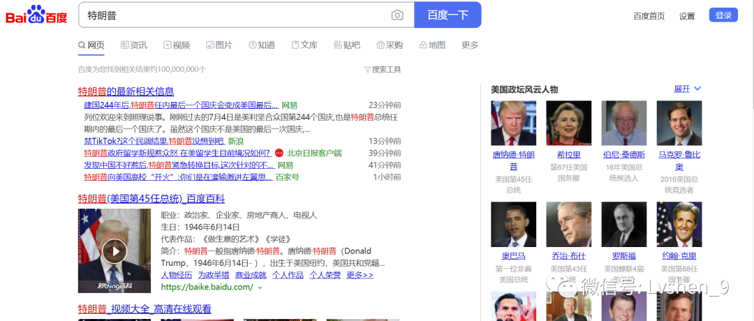This screenshot has width=754, height=321.
Task: Switch to the 知道 tab
Action: click(262, 45)
